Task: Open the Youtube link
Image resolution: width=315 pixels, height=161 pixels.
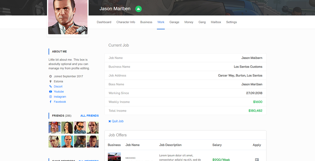Action: tap(59, 92)
